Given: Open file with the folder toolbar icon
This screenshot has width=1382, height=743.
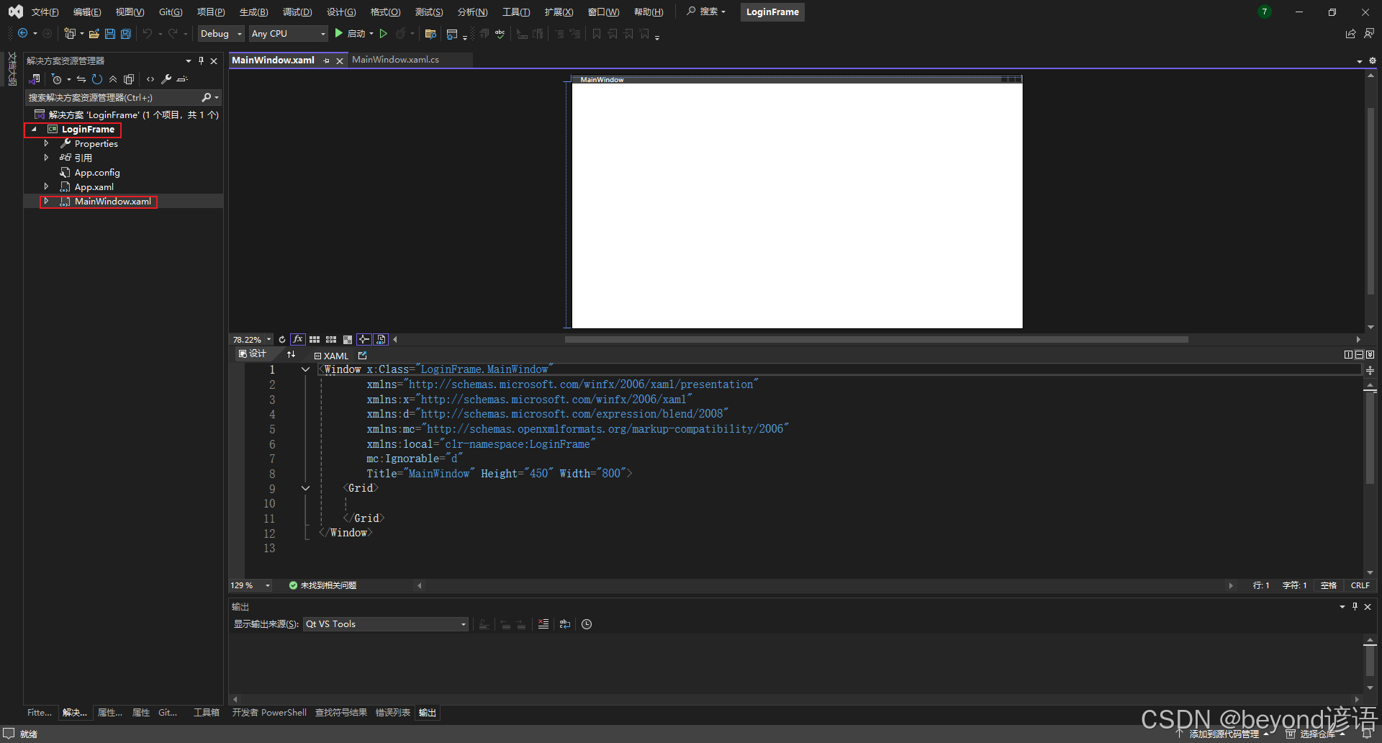Looking at the screenshot, I should 94,34.
